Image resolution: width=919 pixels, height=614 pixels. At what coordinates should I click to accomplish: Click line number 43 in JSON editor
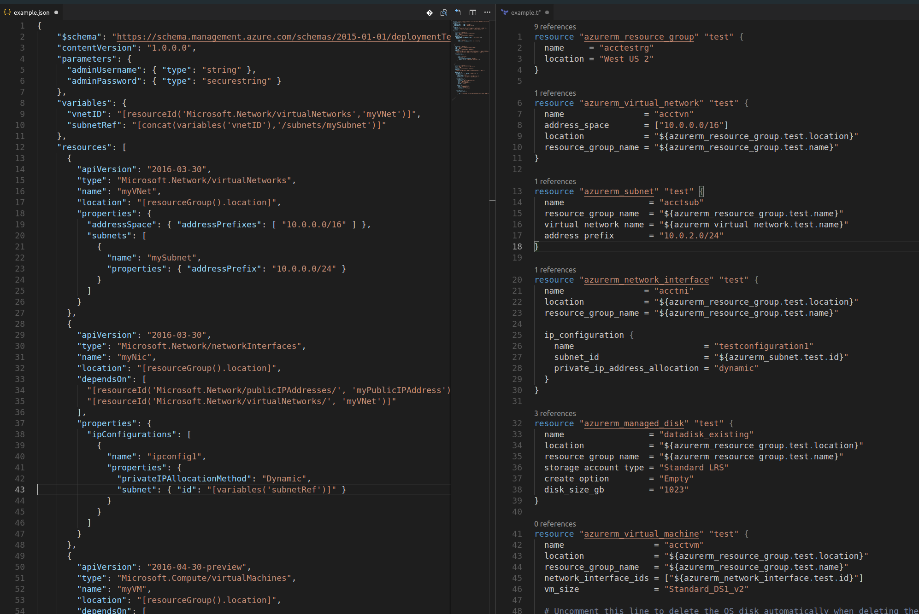pyautogui.click(x=20, y=490)
